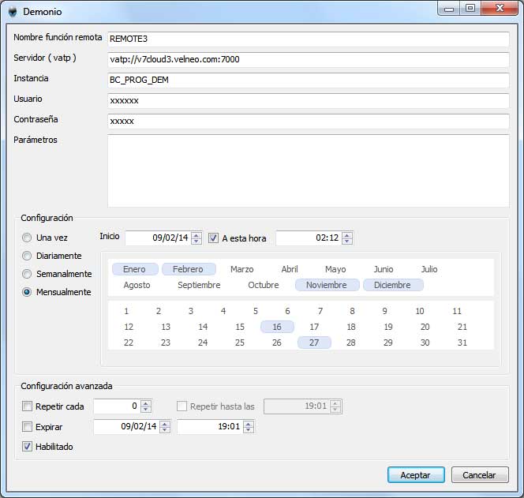Choose Diariamente schedule option
The height and width of the screenshot is (498, 524).
pos(27,256)
